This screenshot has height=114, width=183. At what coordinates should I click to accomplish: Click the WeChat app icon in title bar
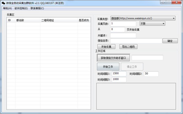pos(3,3)
